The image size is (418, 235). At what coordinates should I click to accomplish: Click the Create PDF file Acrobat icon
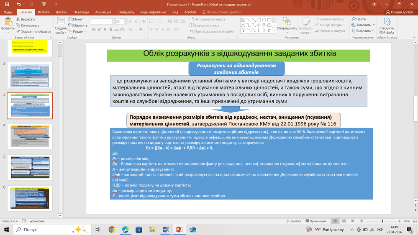coord(386,25)
